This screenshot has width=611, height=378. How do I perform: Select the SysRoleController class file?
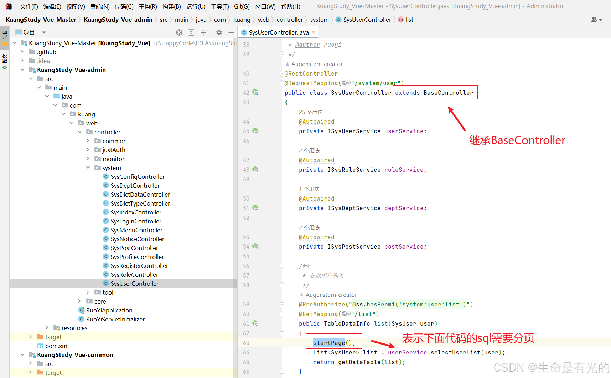pos(130,275)
